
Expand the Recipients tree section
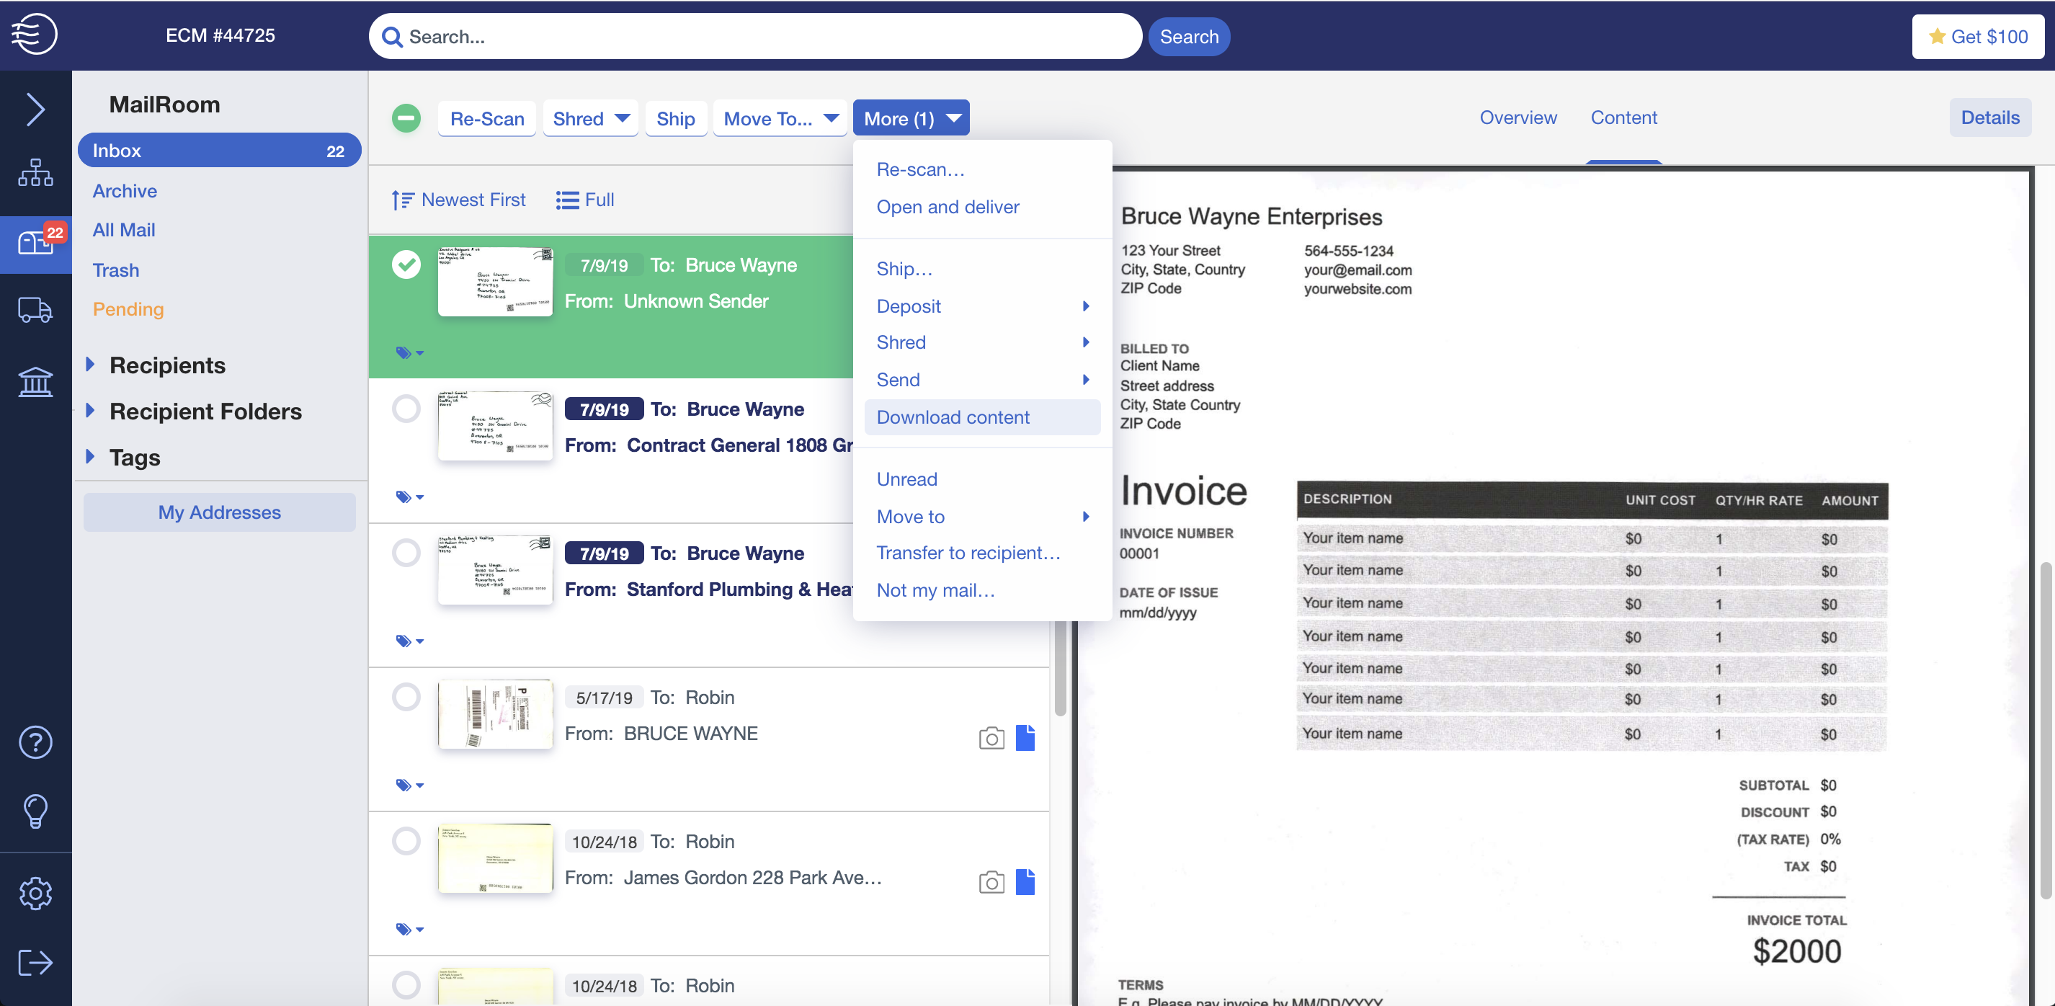[90, 365]
